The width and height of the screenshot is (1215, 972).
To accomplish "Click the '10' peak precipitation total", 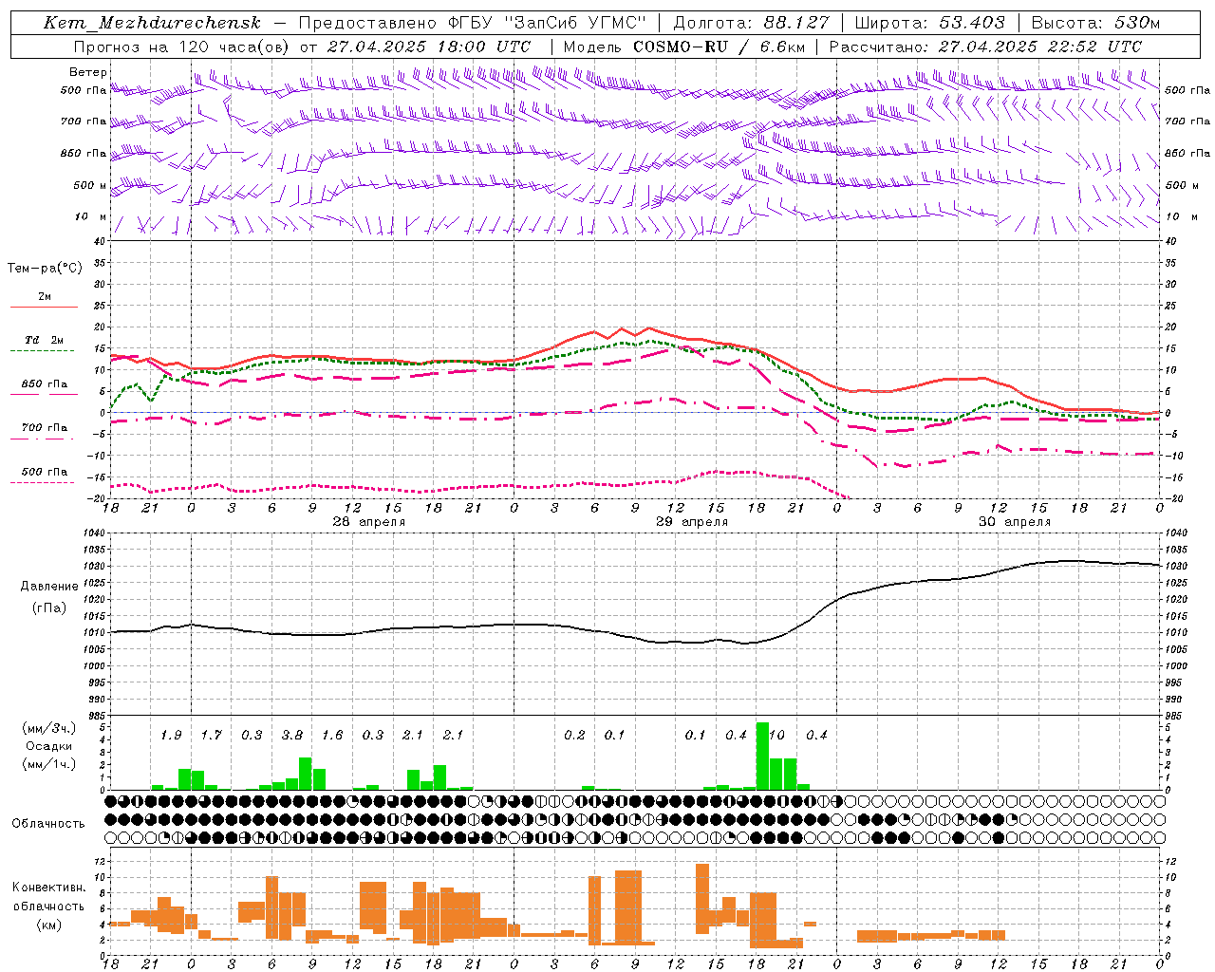I will tap(776, 736).
